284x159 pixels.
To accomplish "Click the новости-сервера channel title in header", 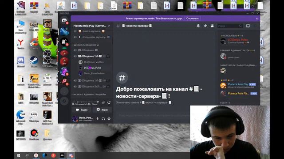I will [x=137, y=26].
